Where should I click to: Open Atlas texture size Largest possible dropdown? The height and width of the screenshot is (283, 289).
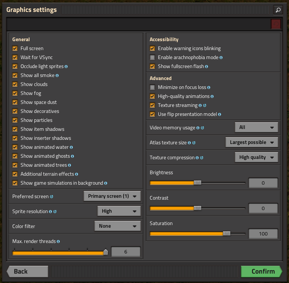[252, 142]
